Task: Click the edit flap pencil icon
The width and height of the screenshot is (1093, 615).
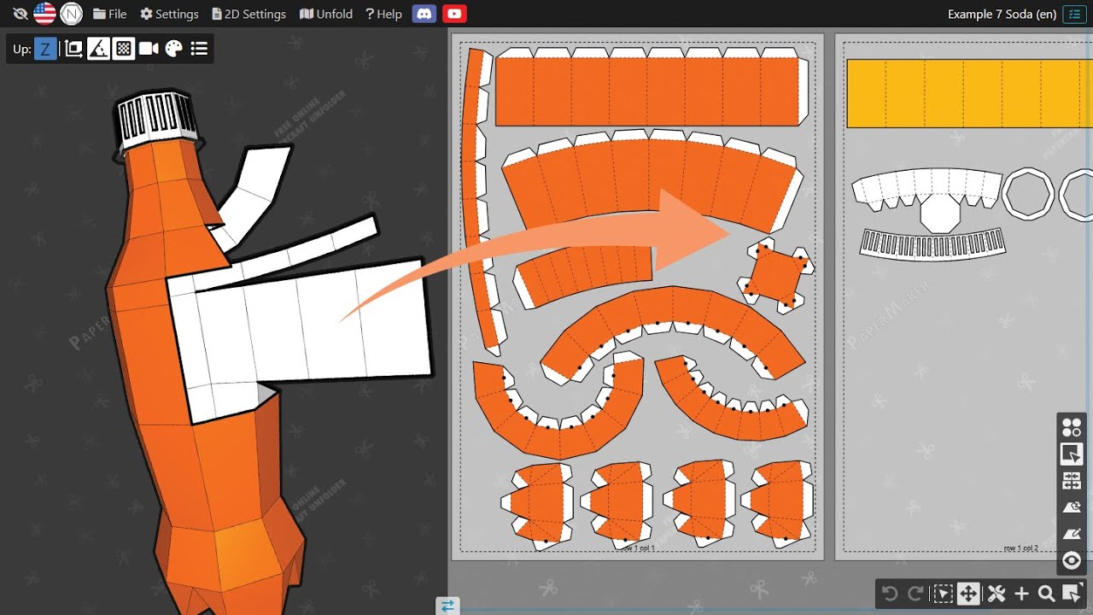Action: click(1071, 534)
